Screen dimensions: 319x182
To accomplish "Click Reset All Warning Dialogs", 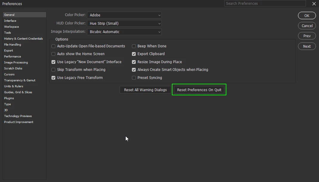I will tap(145, 90).
